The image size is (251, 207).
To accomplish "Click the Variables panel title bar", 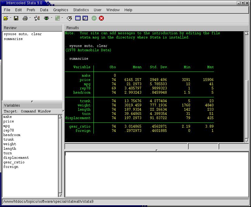I will tap(32, 105).
